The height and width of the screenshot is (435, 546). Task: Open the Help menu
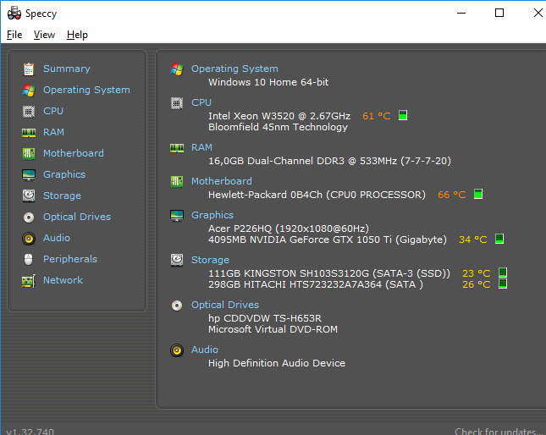77,35
